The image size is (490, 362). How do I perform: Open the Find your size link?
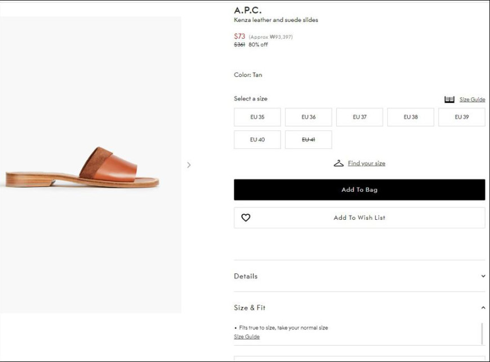tap(367, 163)
